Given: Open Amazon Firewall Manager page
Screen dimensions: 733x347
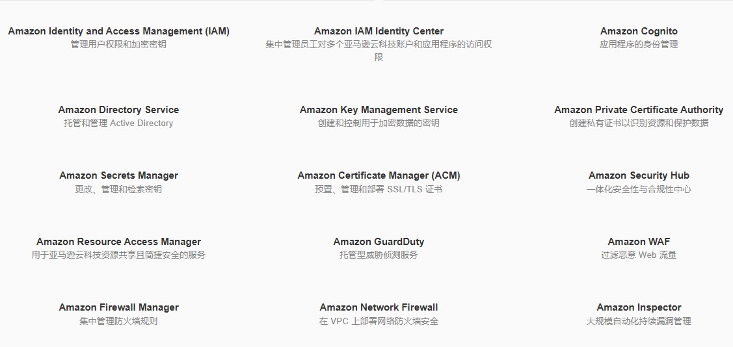Looking at the screenshot, I should pos(118,307).
